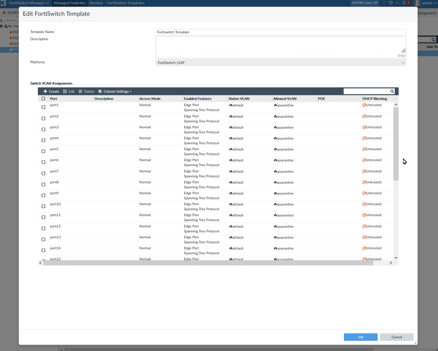Check the port1 row checkbox
The width and height of the screenshot is (438, 351).
[x=43, y=107]
